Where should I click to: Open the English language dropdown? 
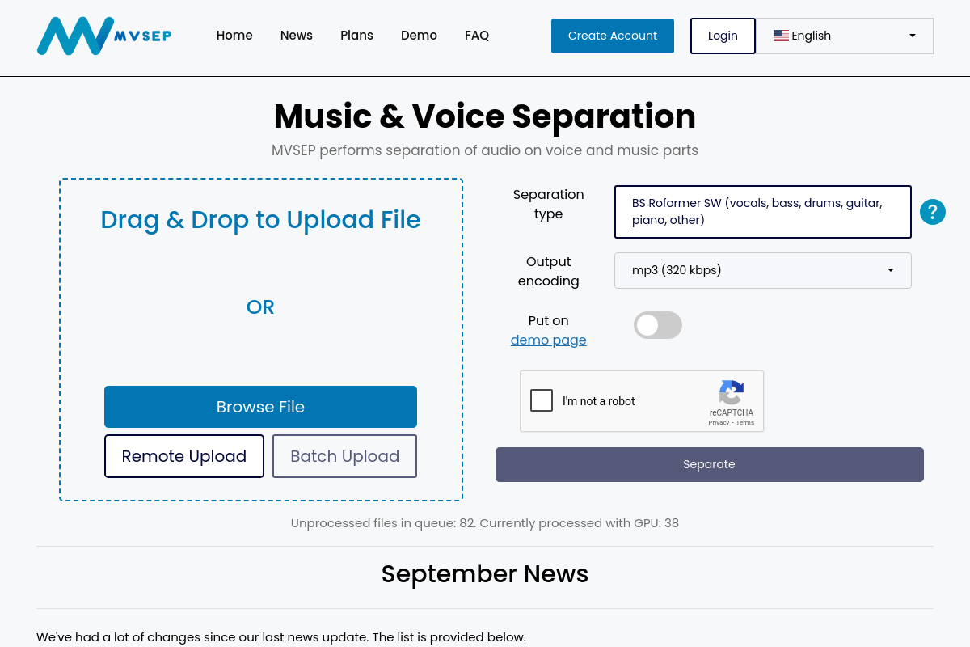tap(844, 36)
